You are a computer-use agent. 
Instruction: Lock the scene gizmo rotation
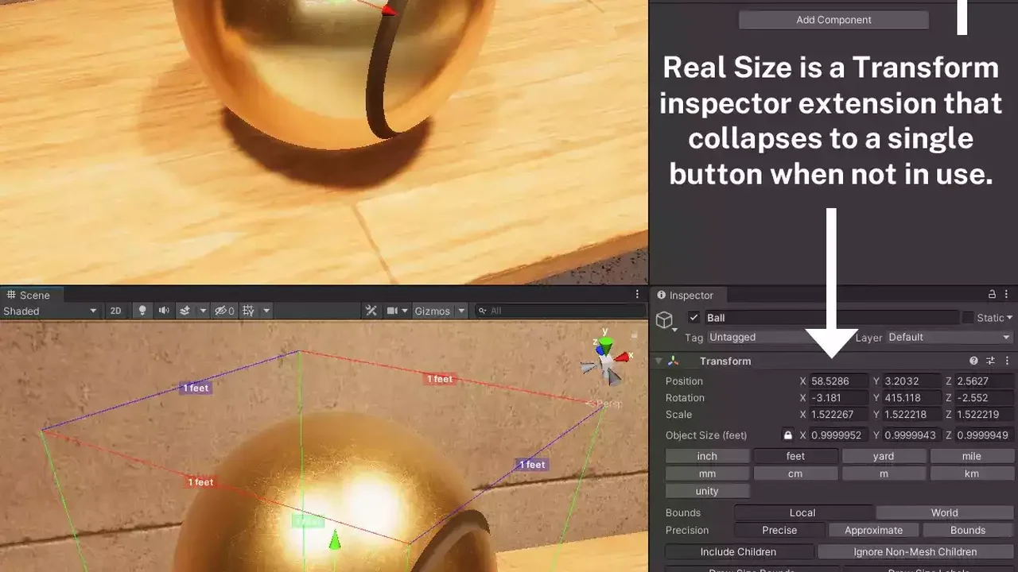click(x=634, y=335)
